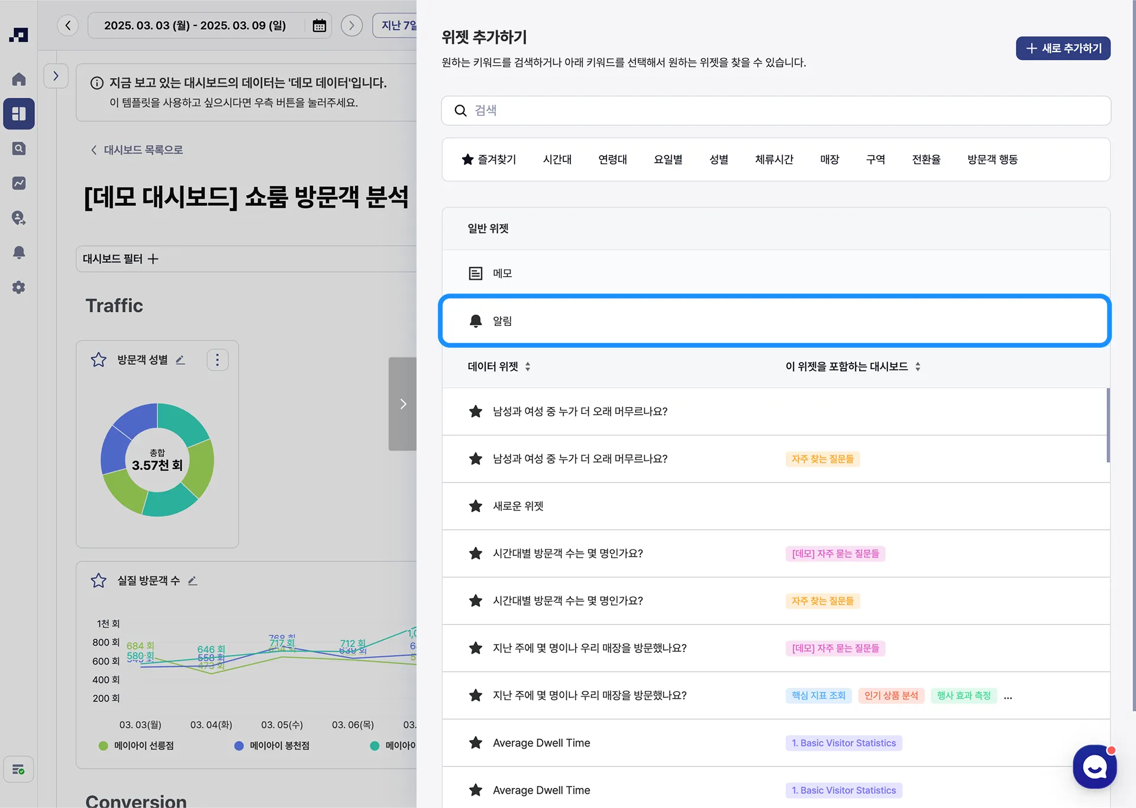Select the 체류시간 keyword tab

774,160
